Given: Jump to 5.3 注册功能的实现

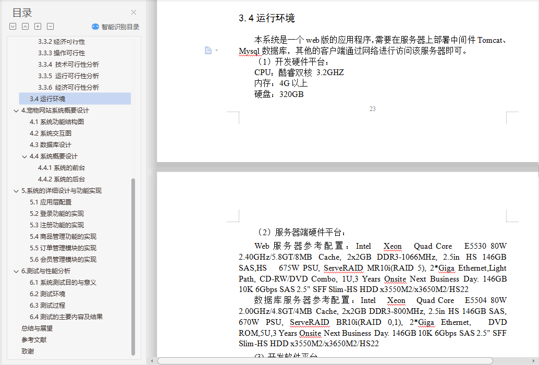Looking at the screenshot, I should [57, 225].
